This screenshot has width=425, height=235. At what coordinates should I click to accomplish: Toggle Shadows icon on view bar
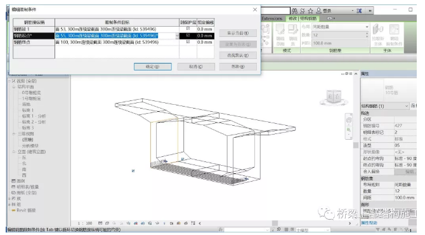click(x=121, y=224)
